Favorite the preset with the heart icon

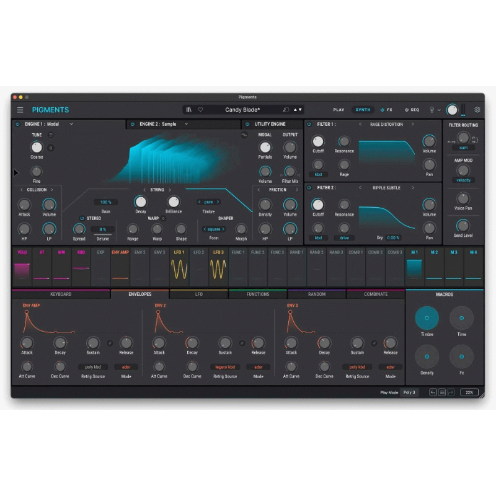pyautogui.click(x=200, y=110)
